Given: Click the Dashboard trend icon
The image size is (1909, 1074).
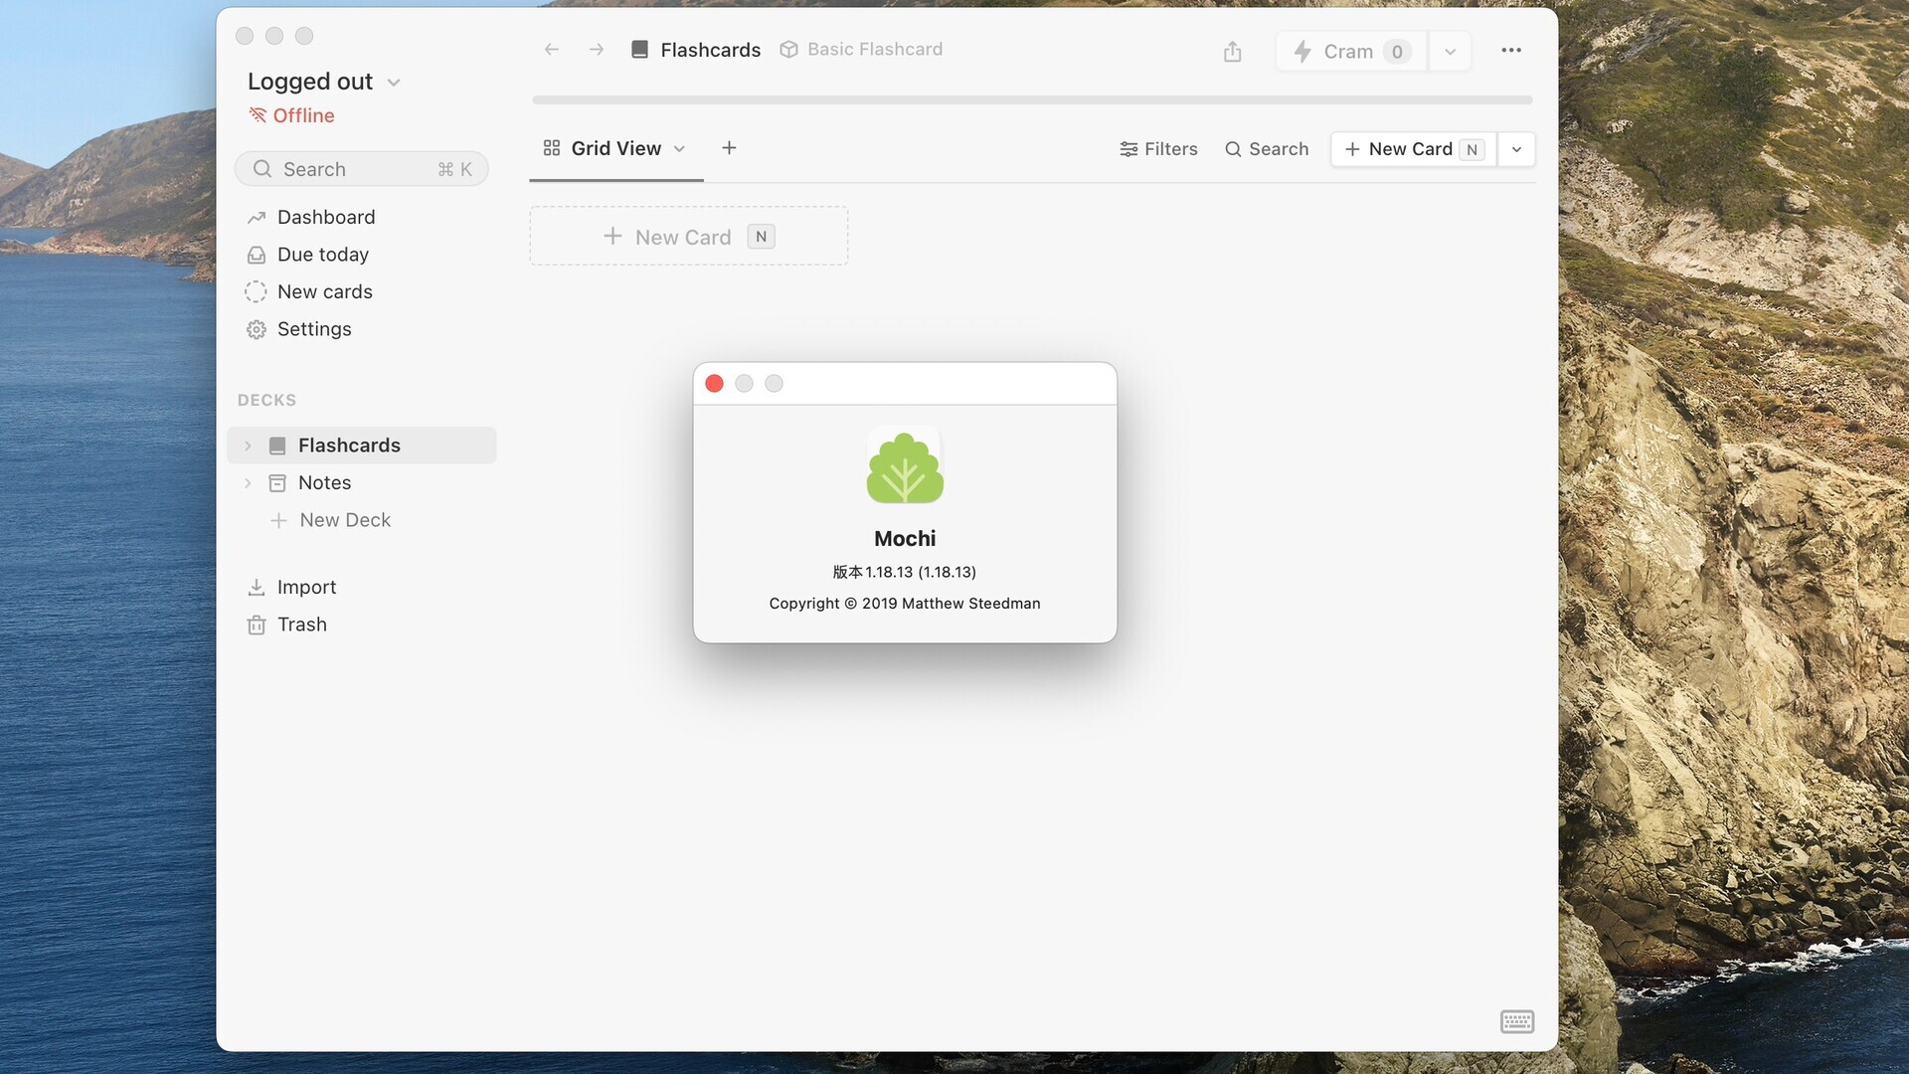Looking at the screenshot, I should pyautogui.click(x=257, y=218).
